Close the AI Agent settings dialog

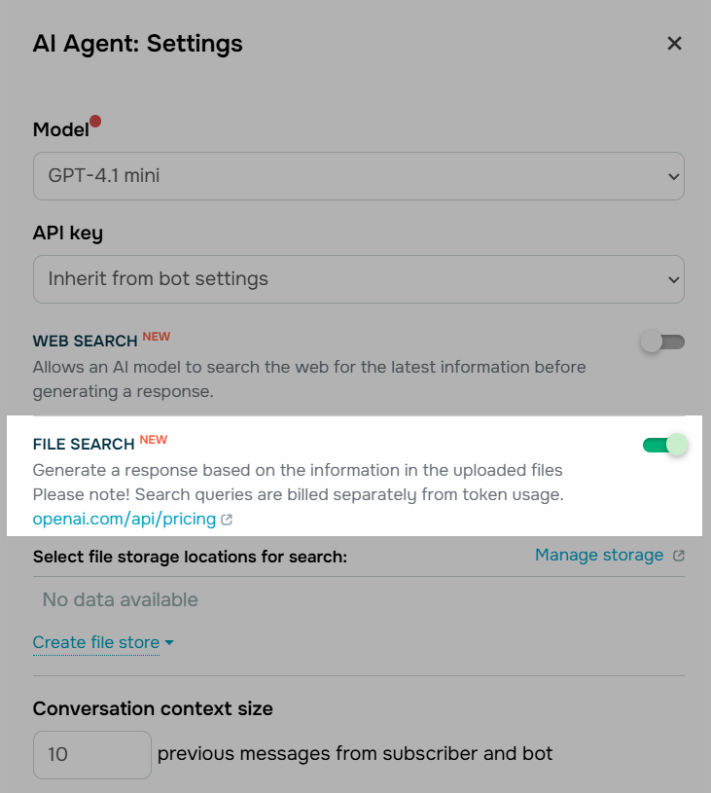[x=674, y=43]
